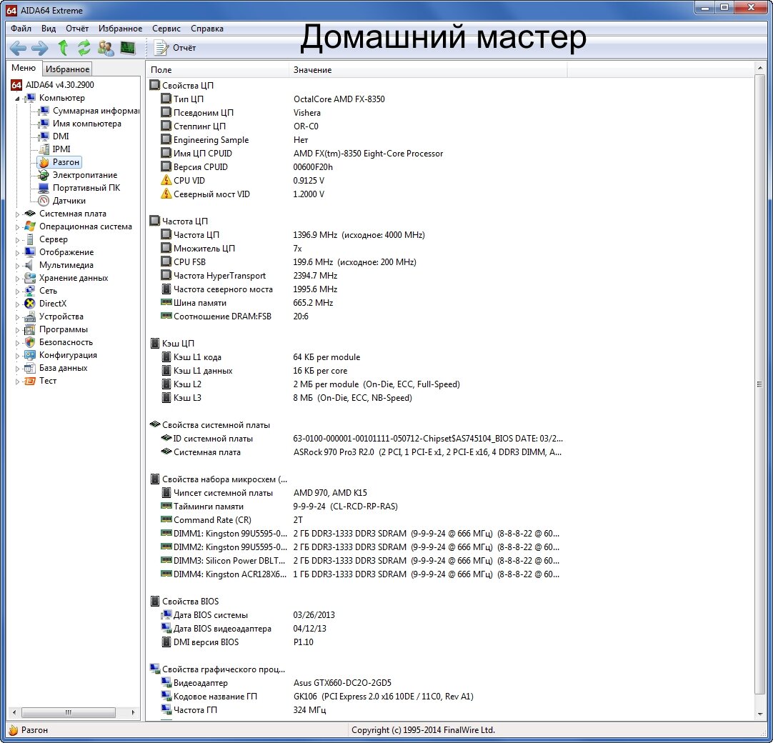773x743 pixels.
Task: Select the Частота ЦП 1396.9 MHz value
Action: click(x=359, y=234)
